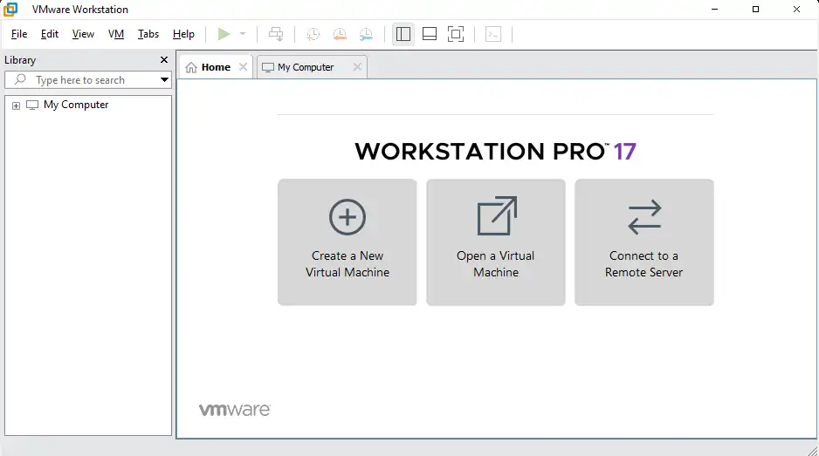
Task: Click the library search input field
Action: click(87, 80)
